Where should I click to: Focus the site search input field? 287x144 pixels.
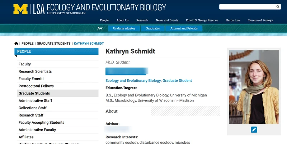(x=247, y=7)
